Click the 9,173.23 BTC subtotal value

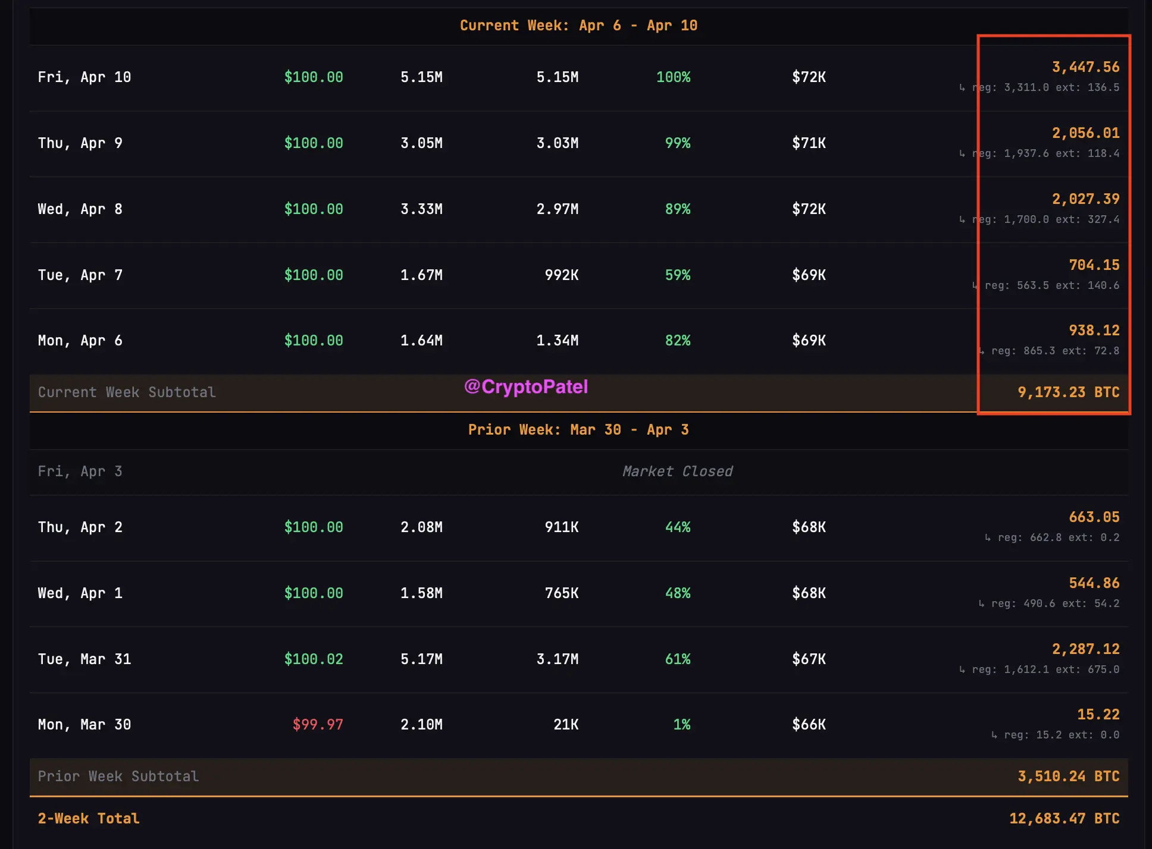1068,392
